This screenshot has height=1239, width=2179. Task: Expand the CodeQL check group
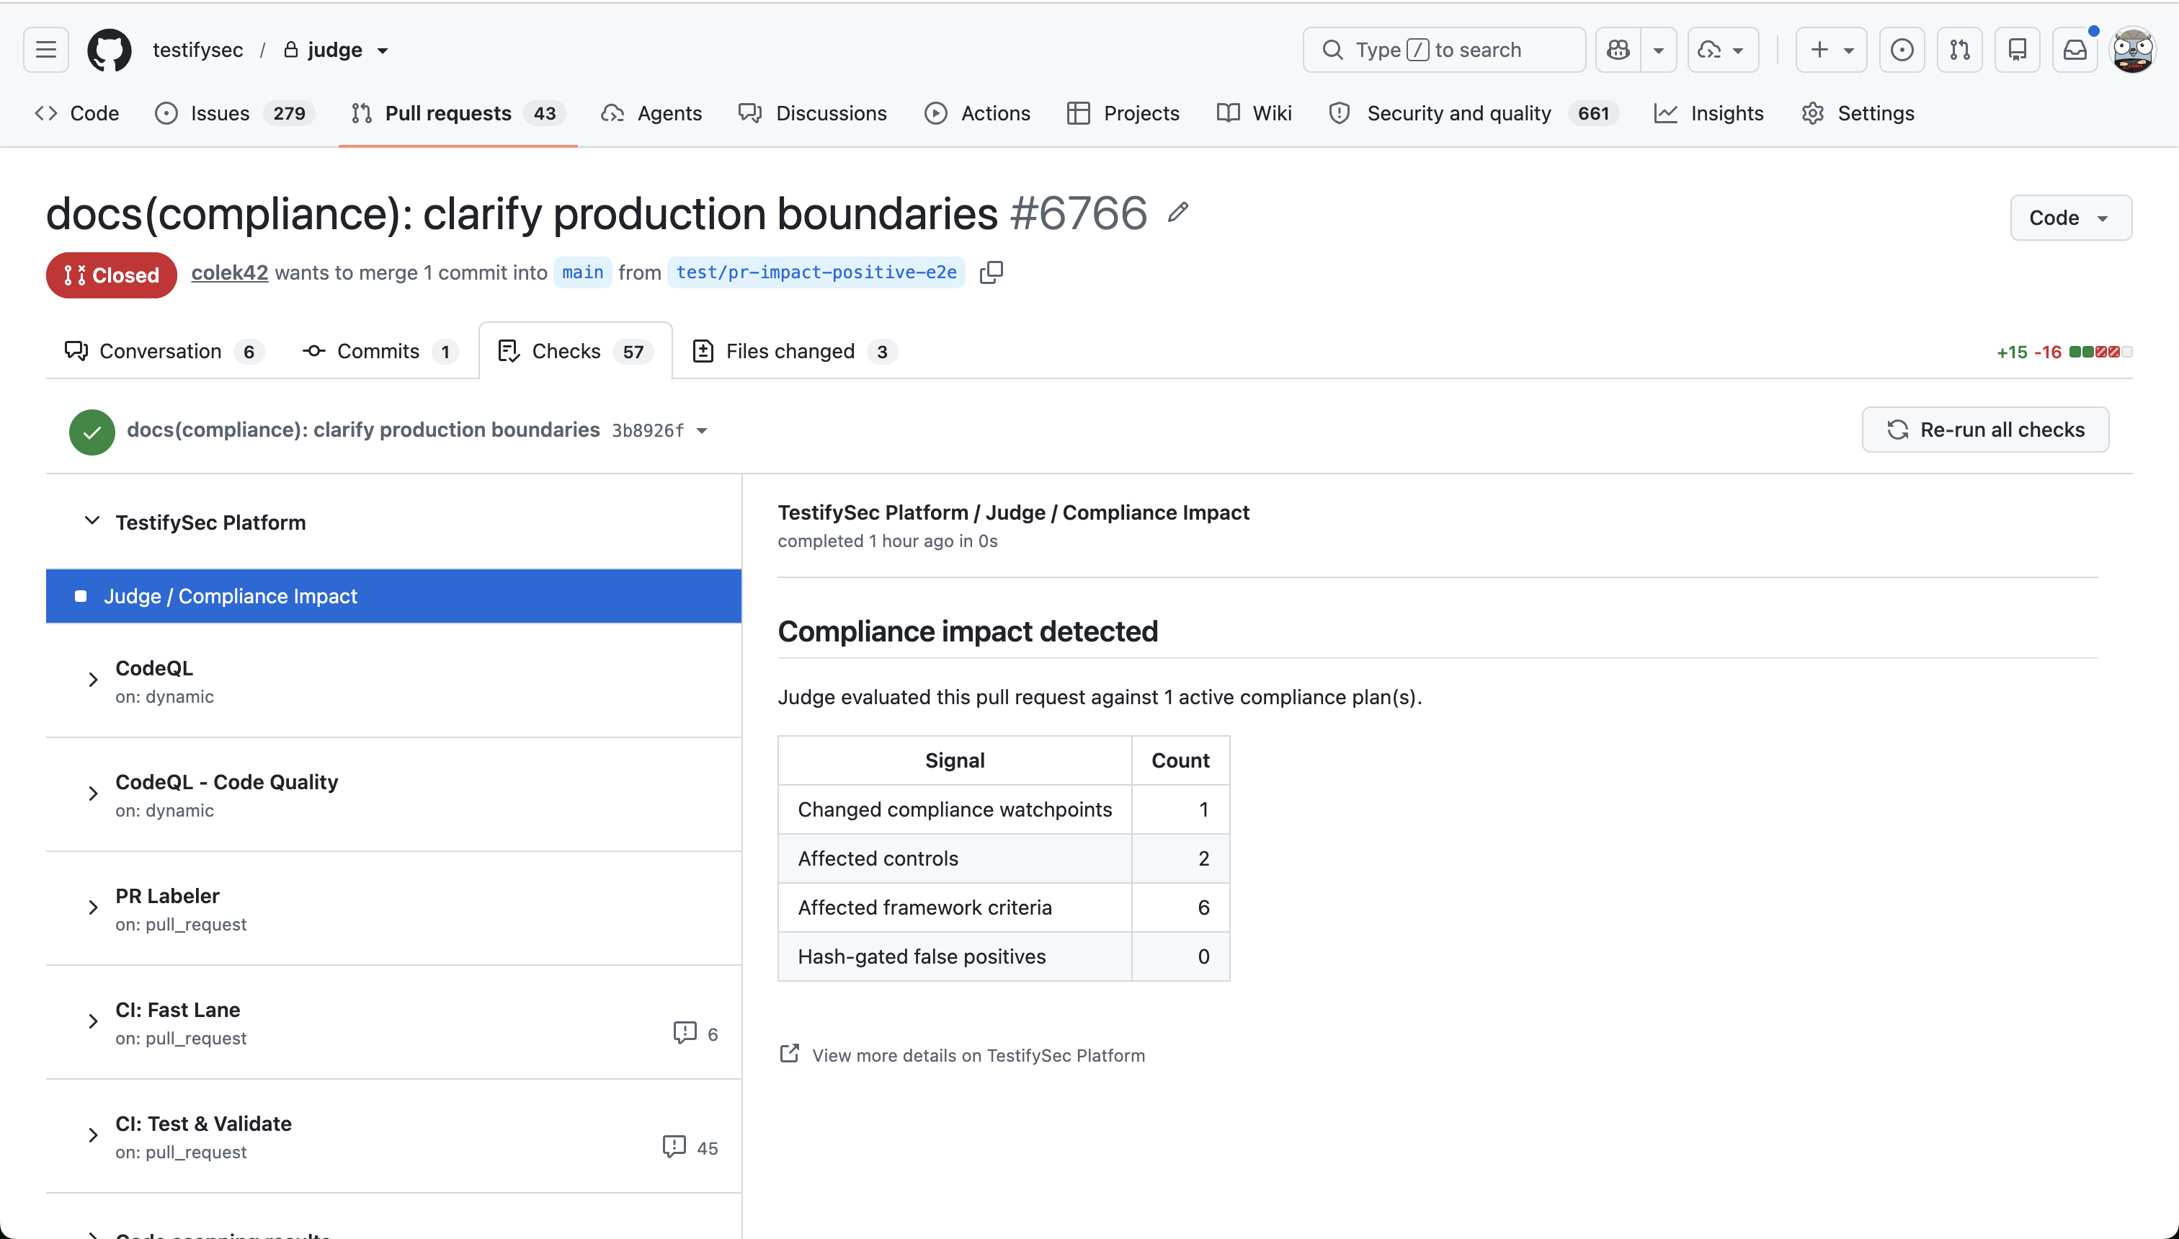pos(94,680)
